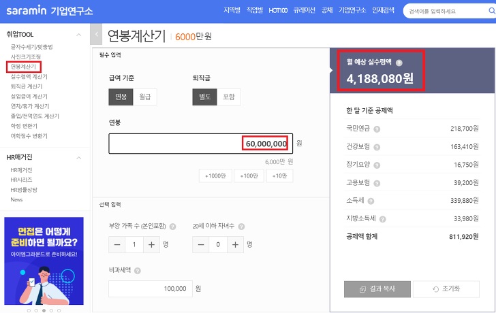Screen dimensions: 496x313
Task: Add 1000만 to salary
Action: pos(215,176)
